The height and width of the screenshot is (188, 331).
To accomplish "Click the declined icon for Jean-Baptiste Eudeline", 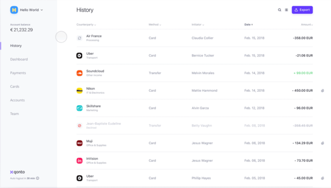I will point(79,126).
